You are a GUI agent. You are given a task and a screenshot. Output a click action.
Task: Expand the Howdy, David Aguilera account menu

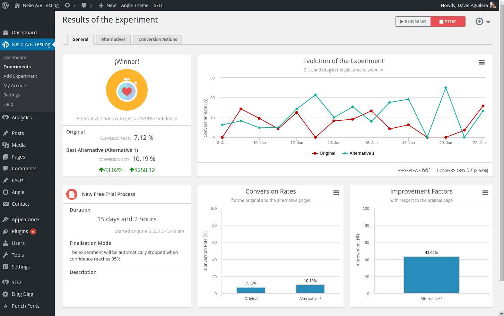point(464,5)
